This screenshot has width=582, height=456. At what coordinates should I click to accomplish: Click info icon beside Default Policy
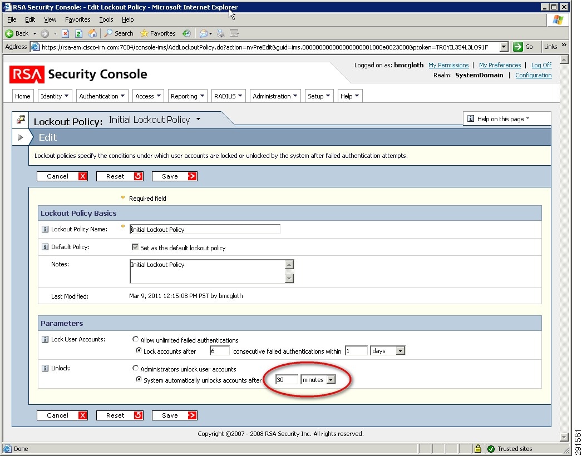point(45,247)
